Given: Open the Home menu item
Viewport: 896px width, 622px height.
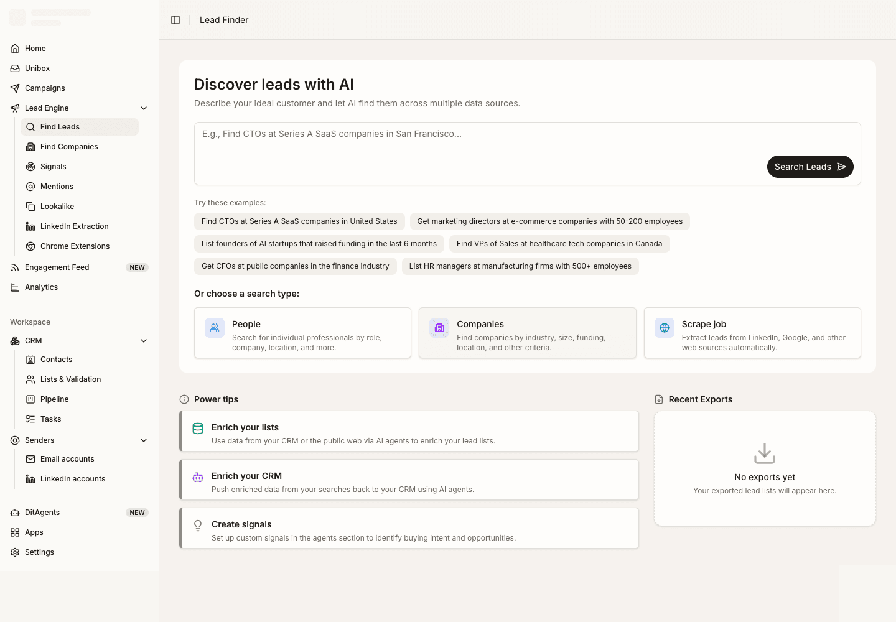Looking at the screenshot, I should point(79,49).
